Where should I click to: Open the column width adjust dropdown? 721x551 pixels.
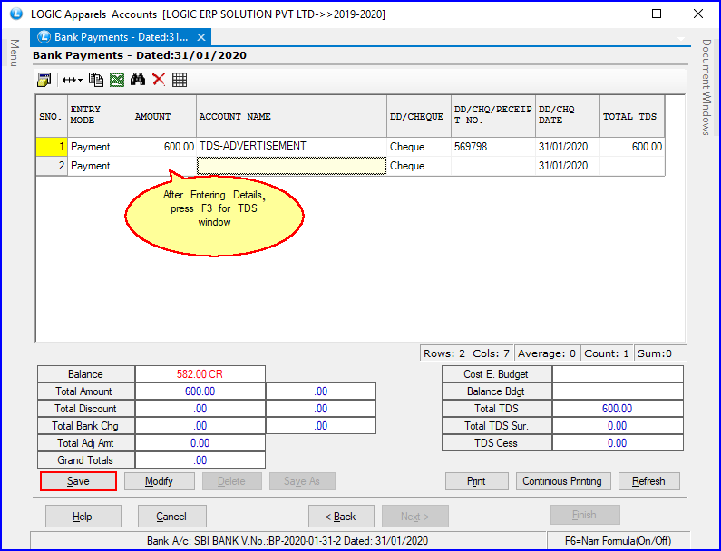73,80
